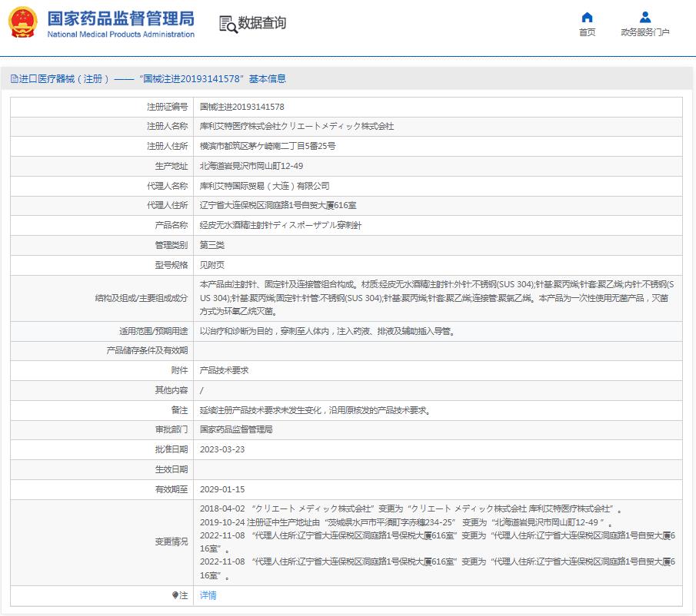696x616 pixels.
Task: Select the 2019-10-24 production address change line
Action: (406, 522)
